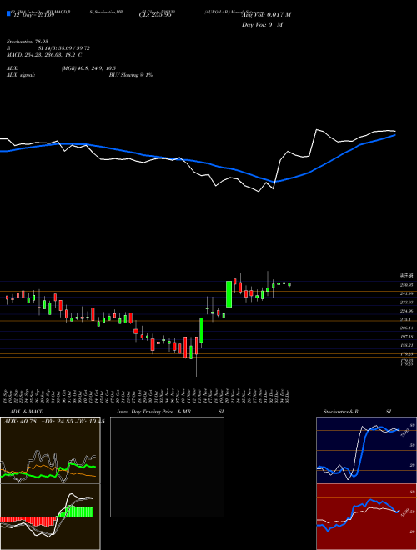Screen dimensions: 417x550
Task: Click the blue 12 Day SMA legend square
Action: tap(8, 13)
